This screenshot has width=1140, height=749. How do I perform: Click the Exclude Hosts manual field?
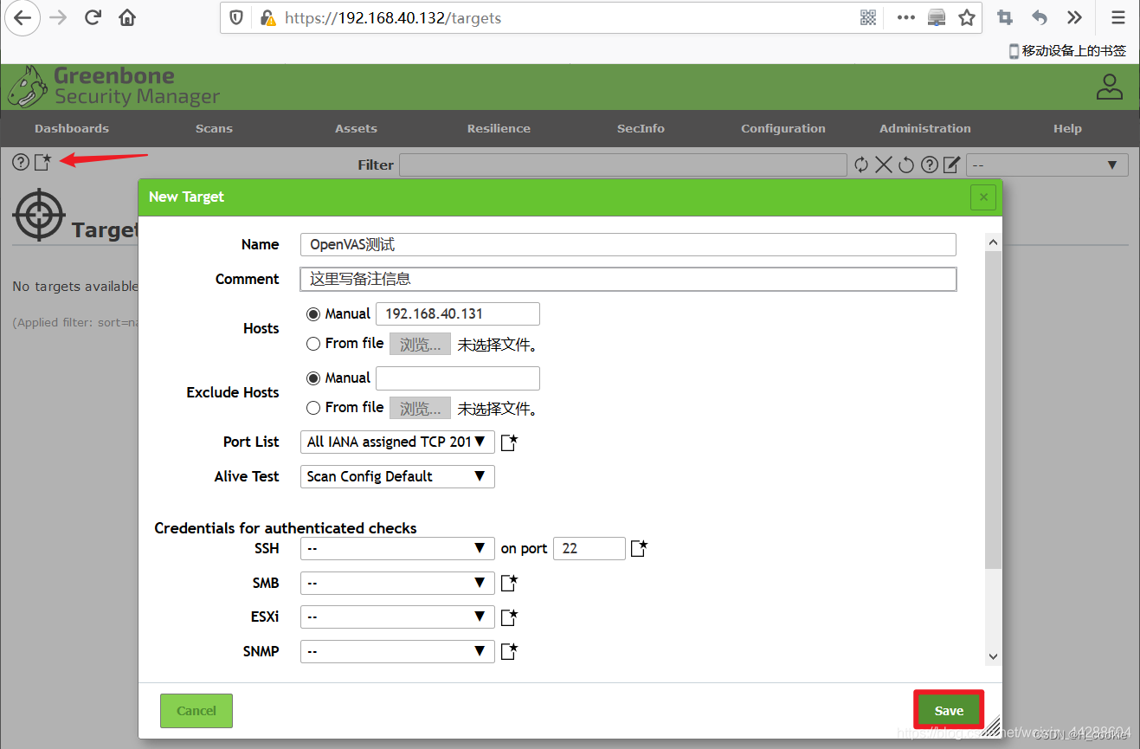click(458, 378)
